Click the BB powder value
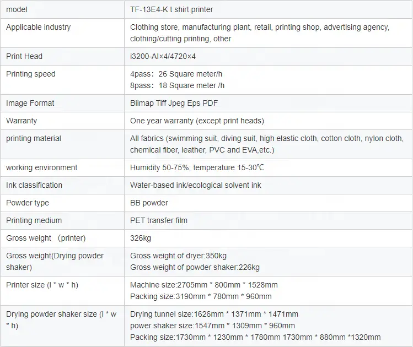 pyautogui.click(x=149, y=203)
